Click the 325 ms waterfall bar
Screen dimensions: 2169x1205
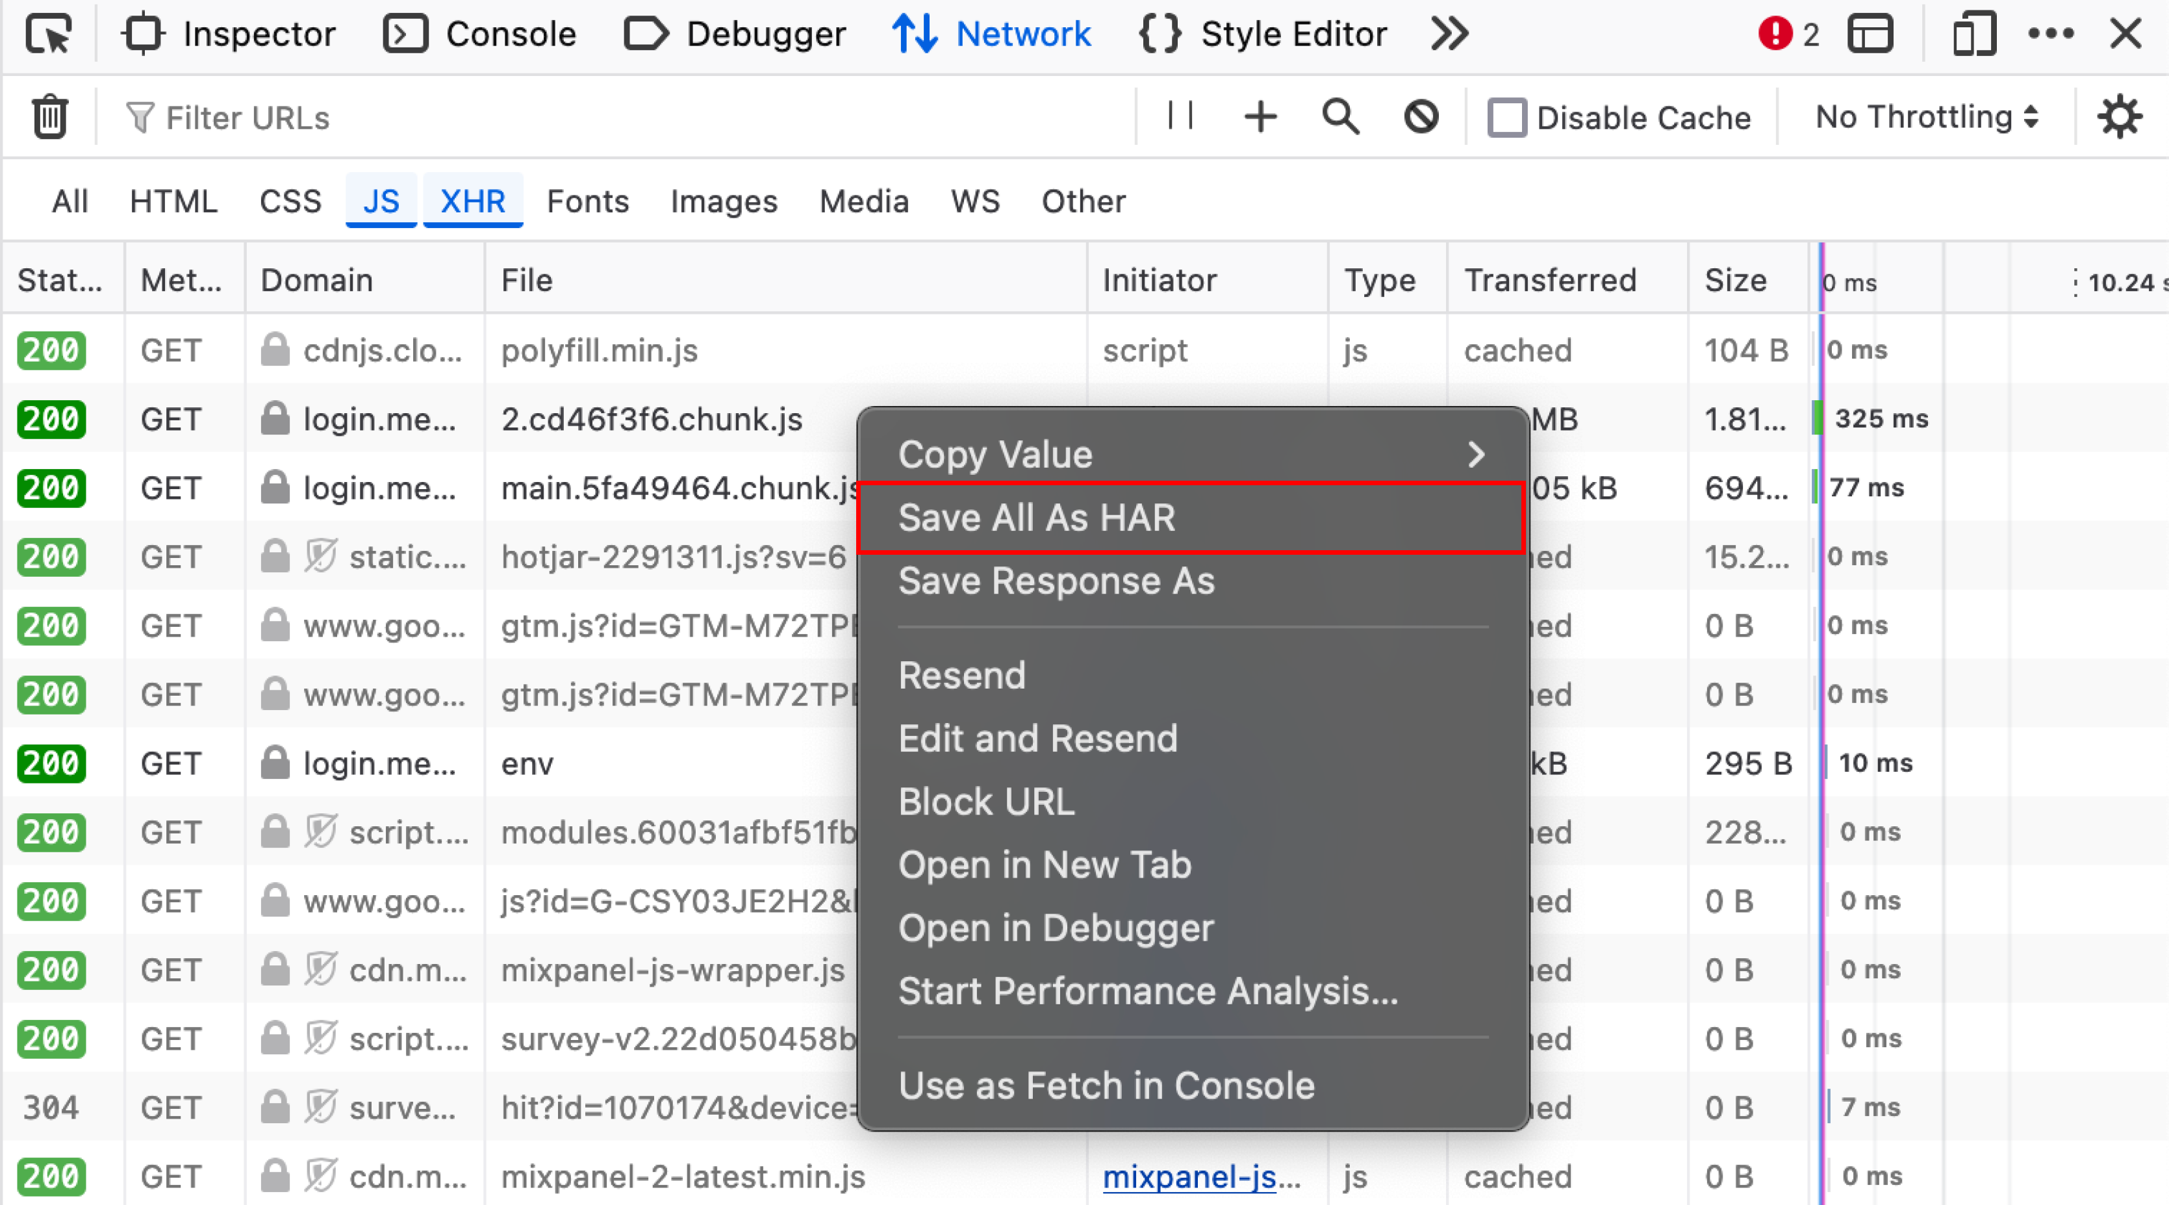click(1818, 418)
